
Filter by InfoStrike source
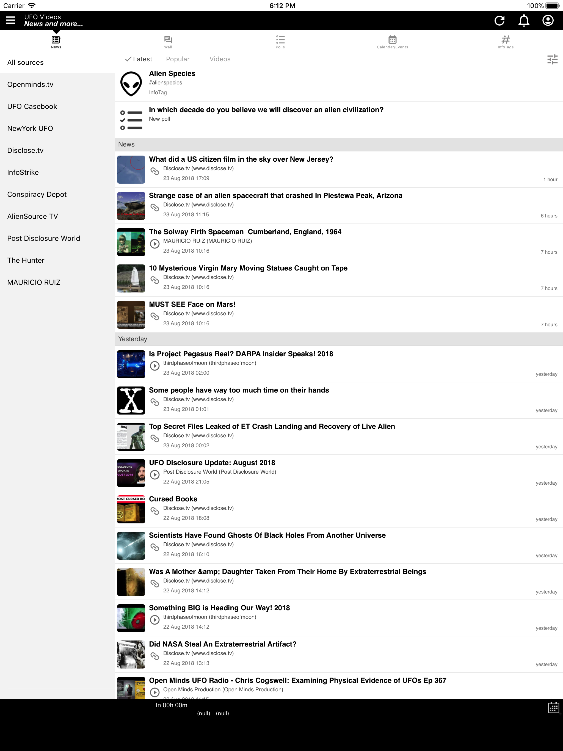tap(57, 172)
